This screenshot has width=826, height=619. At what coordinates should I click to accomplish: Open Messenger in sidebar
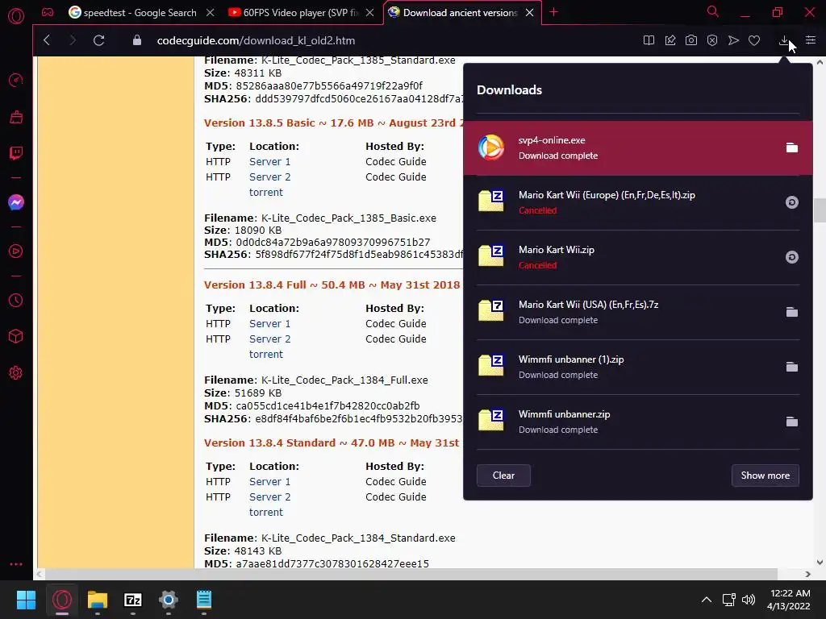tap(16, 202)
